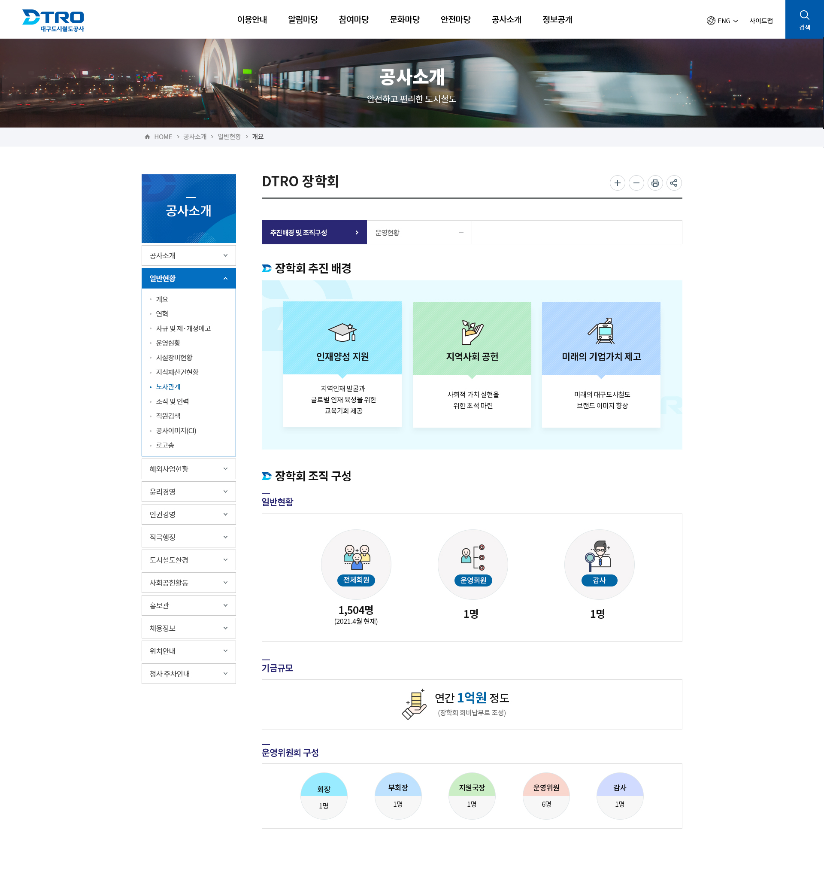The height and width of the screenshot is (869, 824).
Task: Open the 문화마당 navigation menu
Action: point(404,19)
